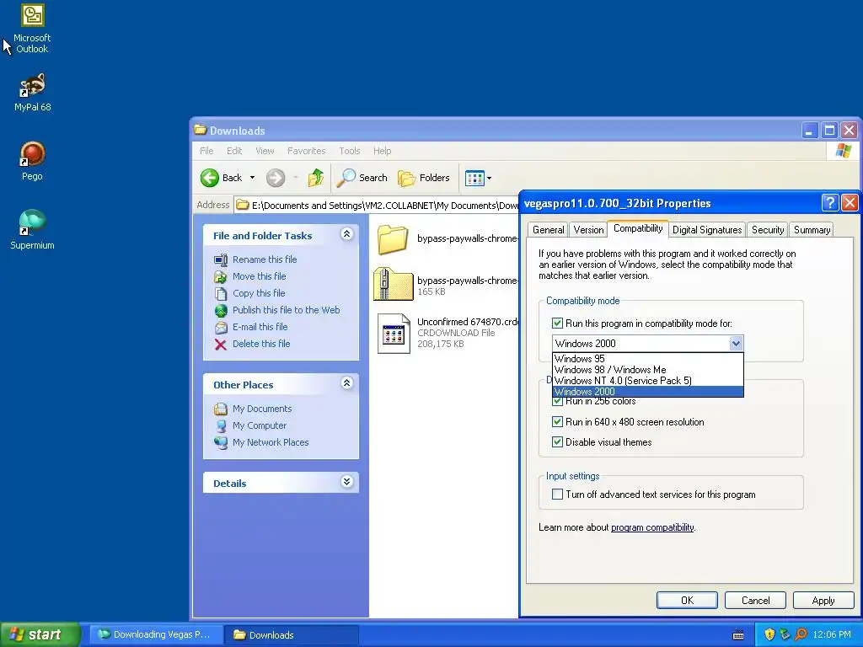Open My Computer in Other Places
The height and width of the screenshot is (647, 863).
(x=260, y=425)
